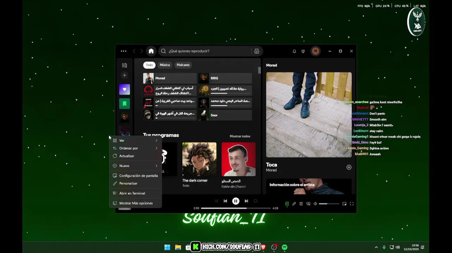Open Spotify icon in the taskbar
The width and height of the screenshot is (452, 253).
(x=284, y=247)
